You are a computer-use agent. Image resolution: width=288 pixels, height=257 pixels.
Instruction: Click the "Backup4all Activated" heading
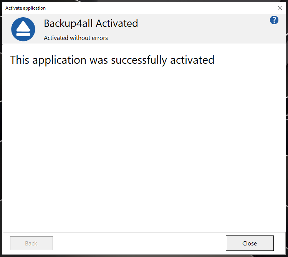pyautogui.click(x=91, y=23)
